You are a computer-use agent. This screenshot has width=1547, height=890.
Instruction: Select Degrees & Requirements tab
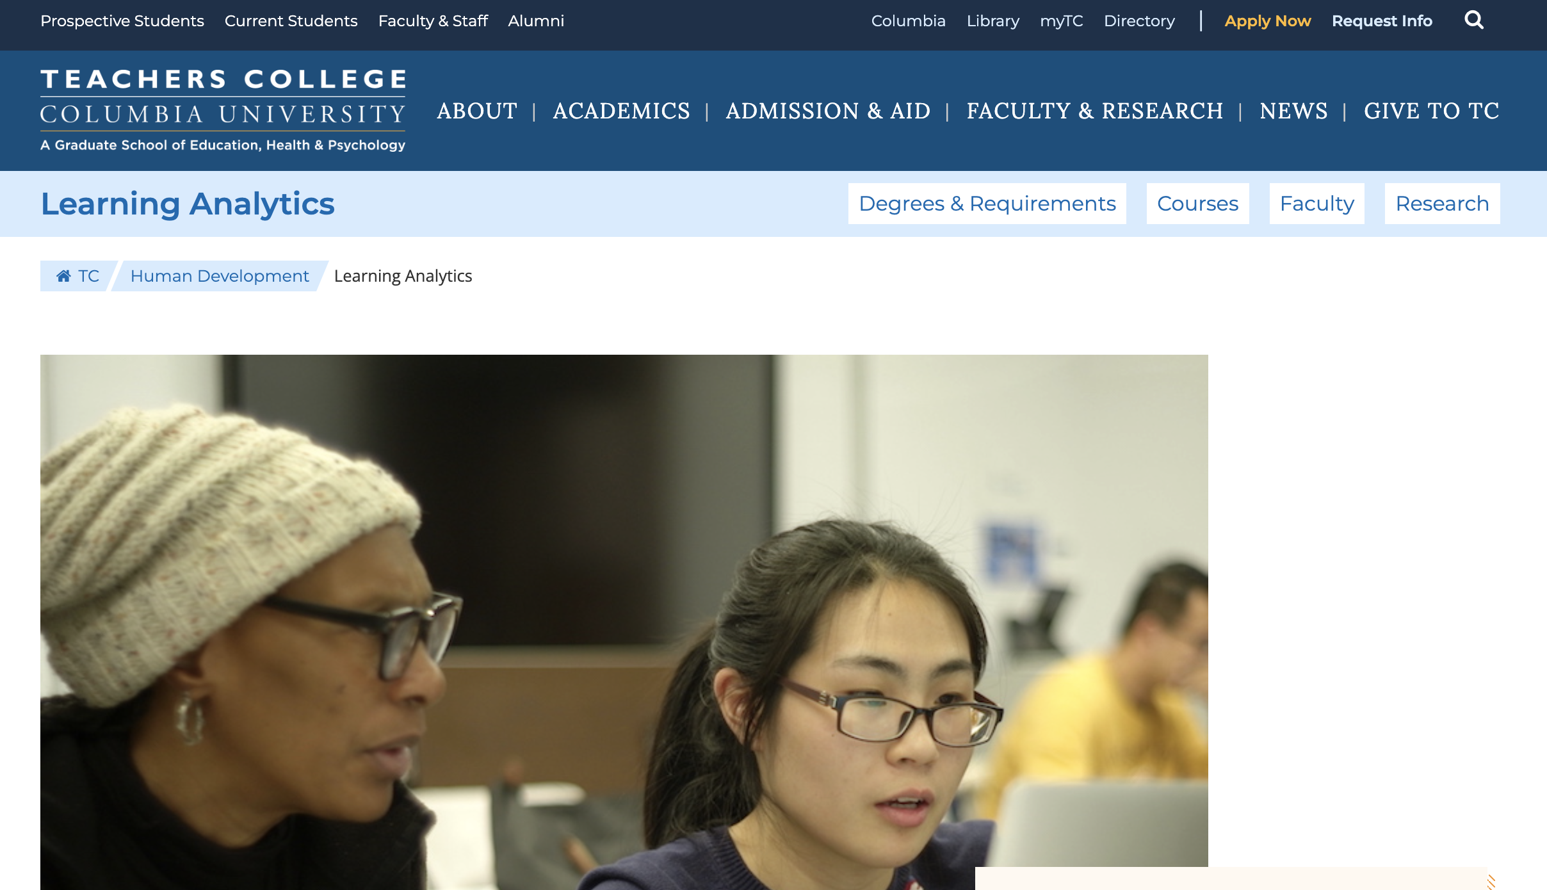[987, 204]
